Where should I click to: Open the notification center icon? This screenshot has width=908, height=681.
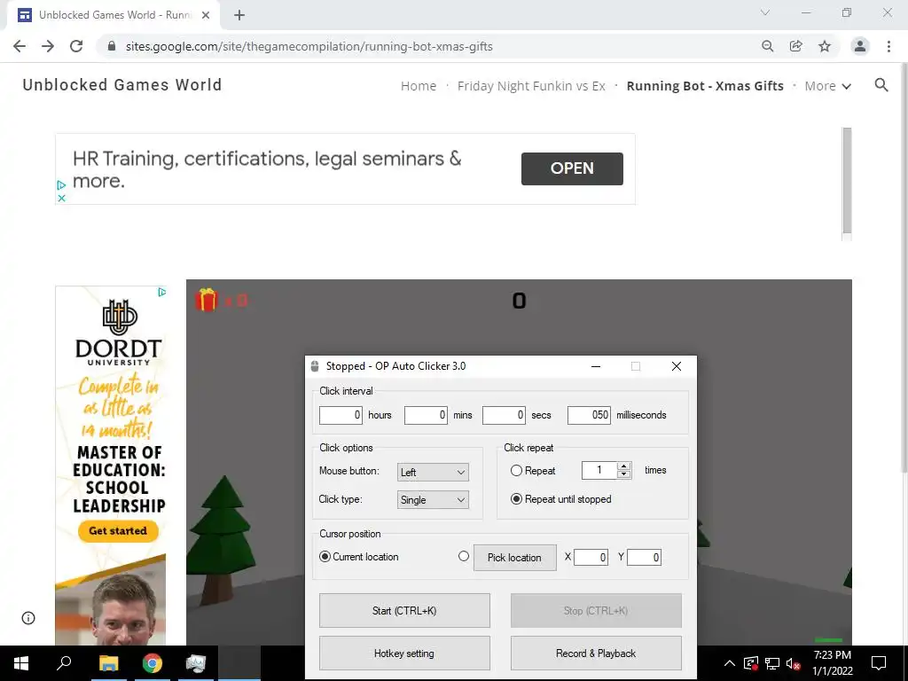coord(879,663)
